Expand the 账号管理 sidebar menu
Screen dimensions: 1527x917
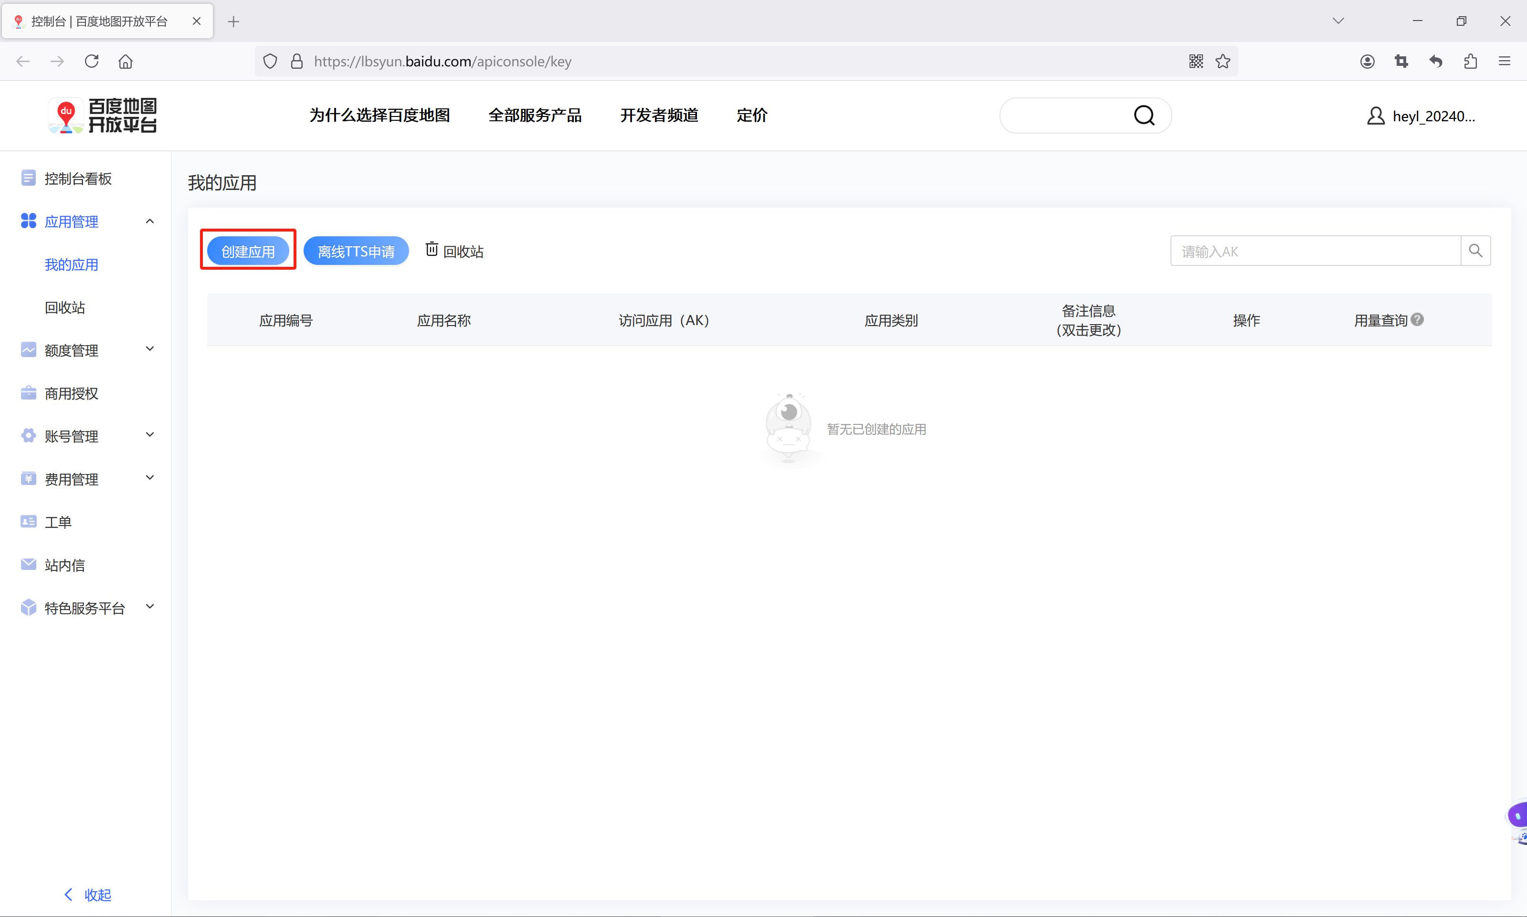(x=149, y=435)
